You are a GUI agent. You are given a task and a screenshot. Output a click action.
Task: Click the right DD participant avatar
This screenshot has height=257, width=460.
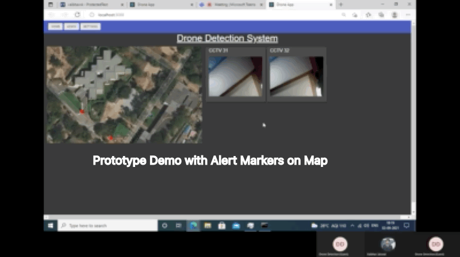pyautogui.click(x=436, y=244)
